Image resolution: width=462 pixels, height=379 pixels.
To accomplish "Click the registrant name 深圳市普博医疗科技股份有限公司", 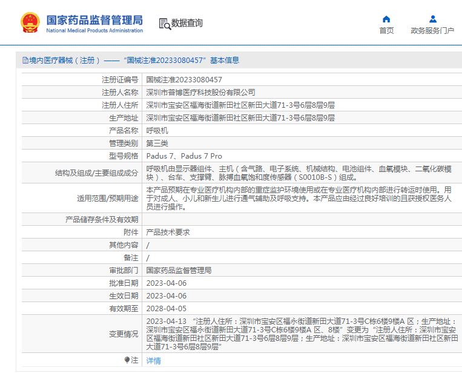I will click(200, 92).
